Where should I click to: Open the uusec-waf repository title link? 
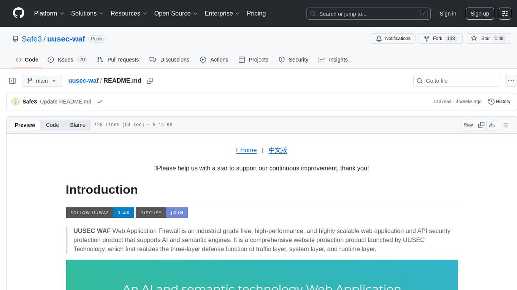[x=66, y=39]
